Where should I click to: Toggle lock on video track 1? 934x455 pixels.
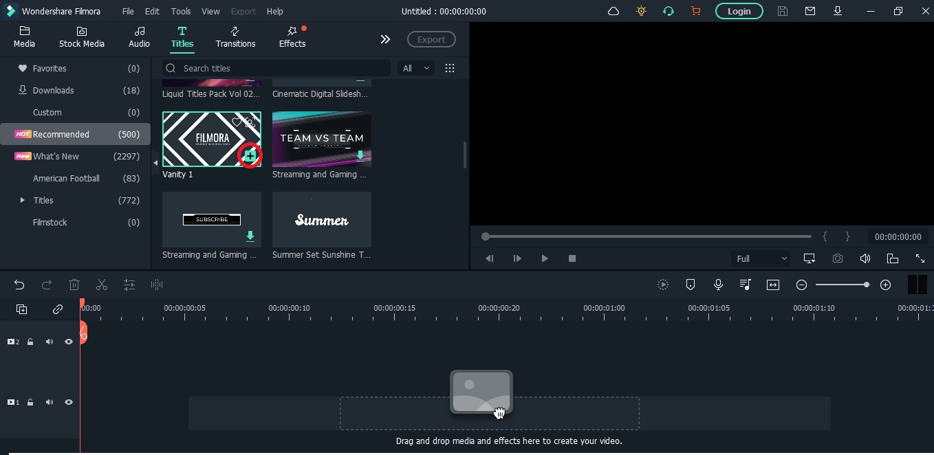30,402
